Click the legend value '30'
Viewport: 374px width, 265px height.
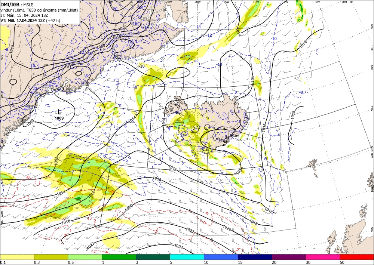[x=308, y=262]
